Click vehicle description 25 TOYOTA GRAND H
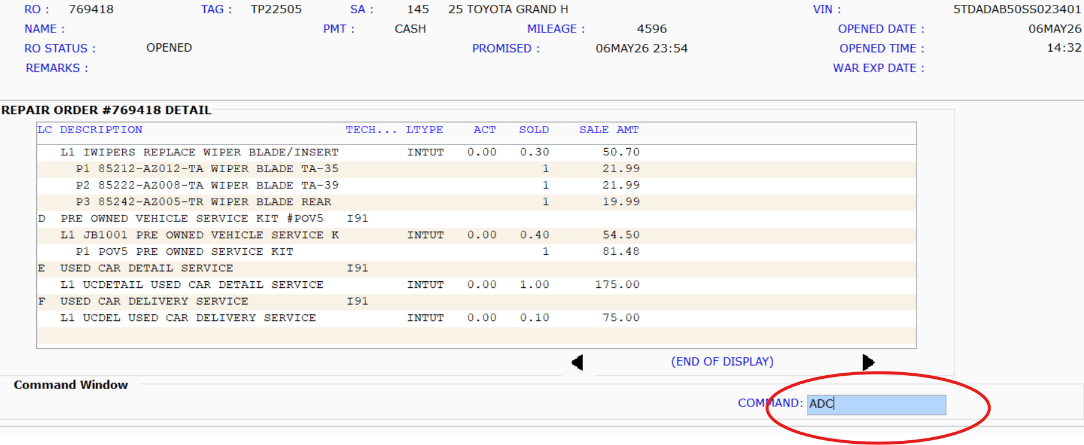This screenshot has height=445, width=1084. [508, 10]
